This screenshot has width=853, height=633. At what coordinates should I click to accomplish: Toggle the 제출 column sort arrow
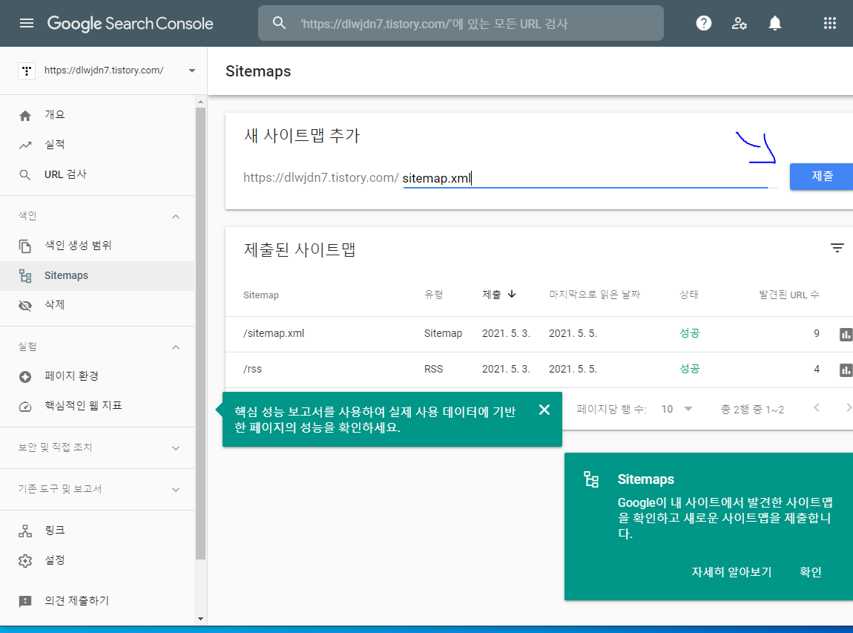point(512,294)
